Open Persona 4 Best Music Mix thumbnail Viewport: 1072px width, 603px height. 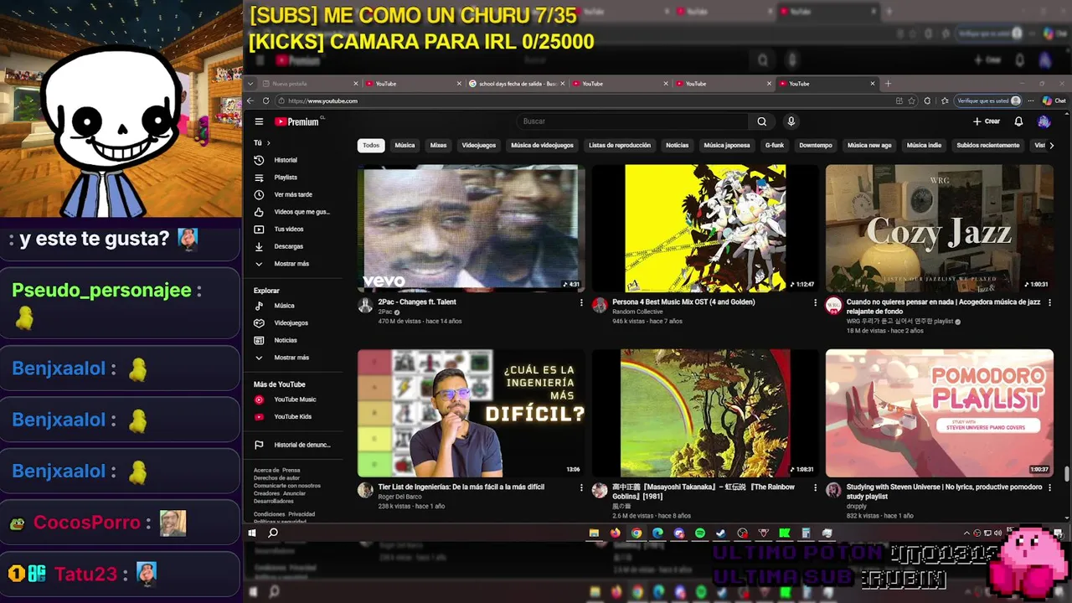click(x=705, y=228)
